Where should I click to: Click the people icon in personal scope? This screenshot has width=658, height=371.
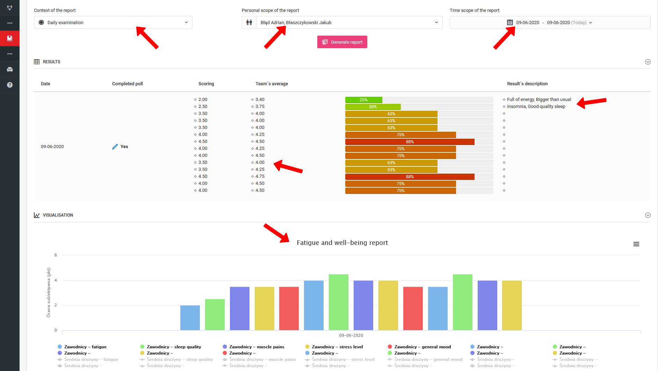[249, 22]
